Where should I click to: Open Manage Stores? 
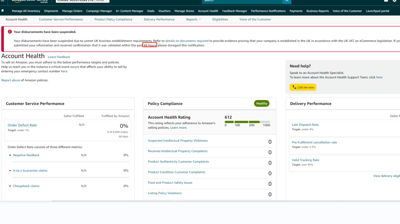point(184,11)
